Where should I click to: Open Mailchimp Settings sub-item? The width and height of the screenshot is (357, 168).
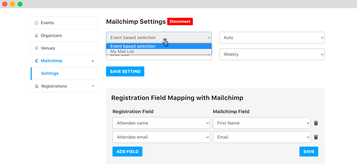pos(64,74)
